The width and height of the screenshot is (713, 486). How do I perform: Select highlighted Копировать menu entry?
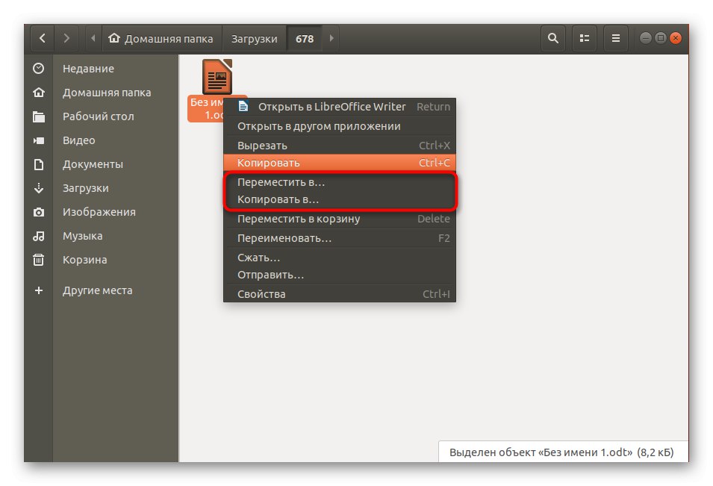(x=340, y=163)
